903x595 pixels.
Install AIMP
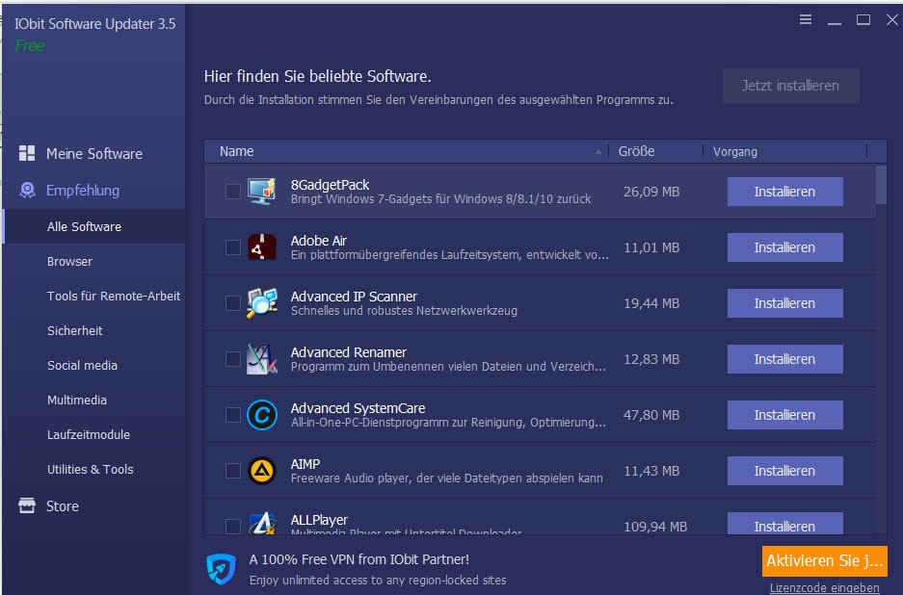[x=784, y=470]
